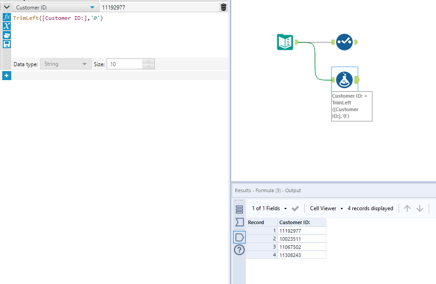Apply field selection with checkmark button
The height and width of the screenshot is (284, 436).
tap(295, 208)
